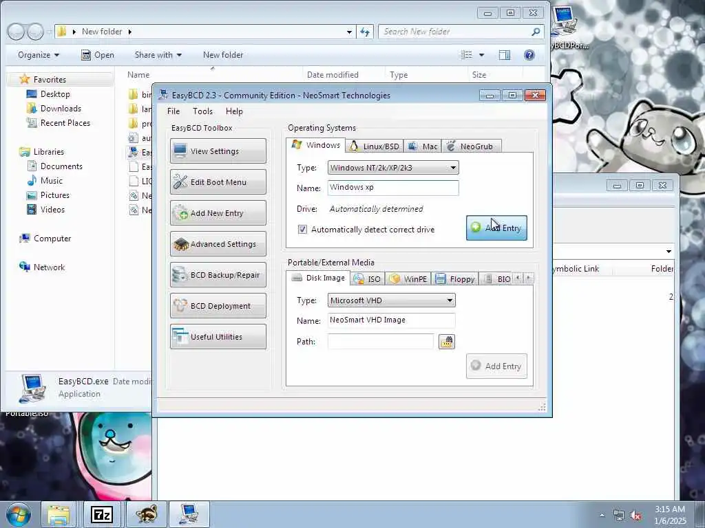Switch to the Mac tab
Image resolution: width=705 pixels, height=528 pixels.
tap(423, 146)
